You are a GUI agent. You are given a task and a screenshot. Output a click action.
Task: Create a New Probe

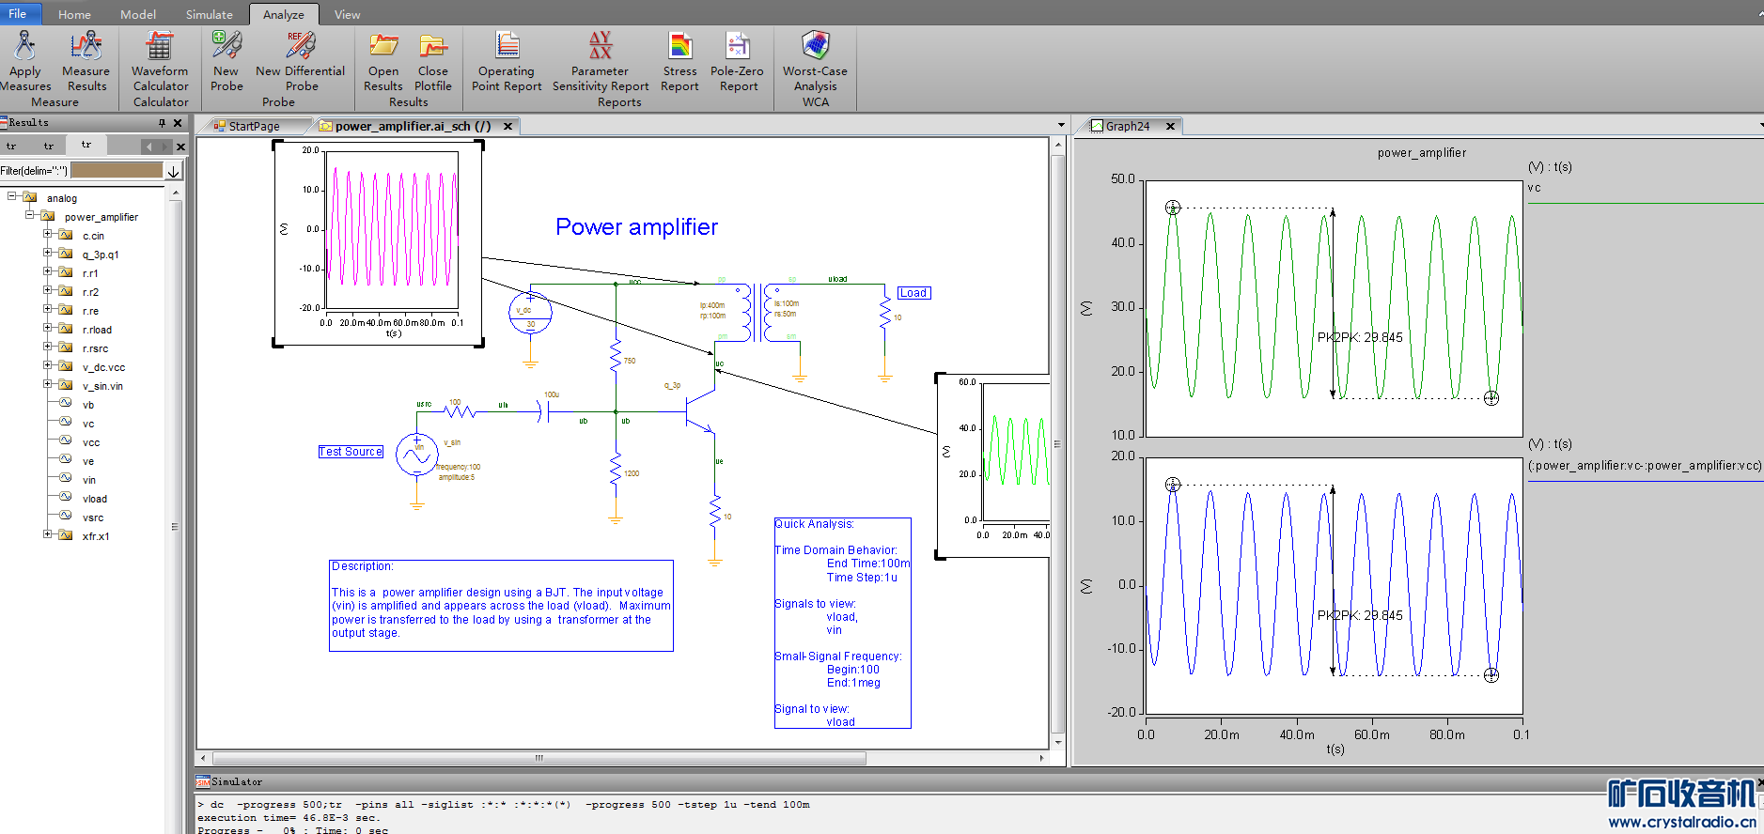point(226,46)
